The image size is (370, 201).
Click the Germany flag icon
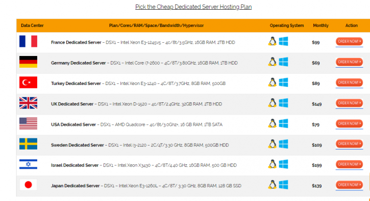pos(28,62)
